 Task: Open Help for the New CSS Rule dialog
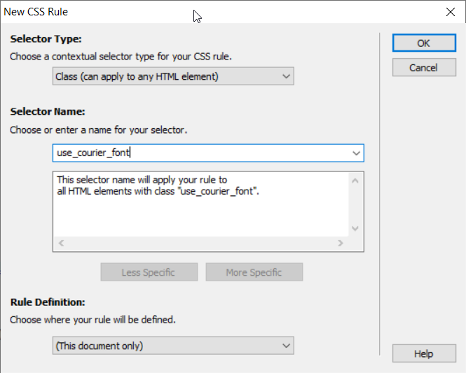click(423, 353)
